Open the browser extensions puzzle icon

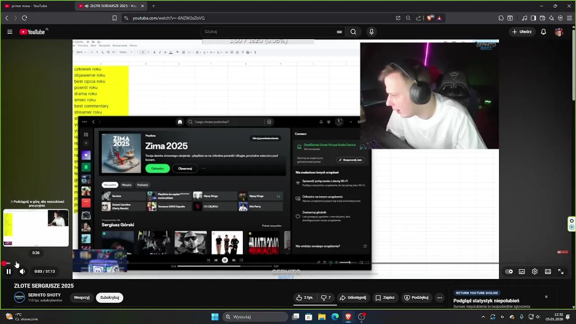click(x=501, y=18)
